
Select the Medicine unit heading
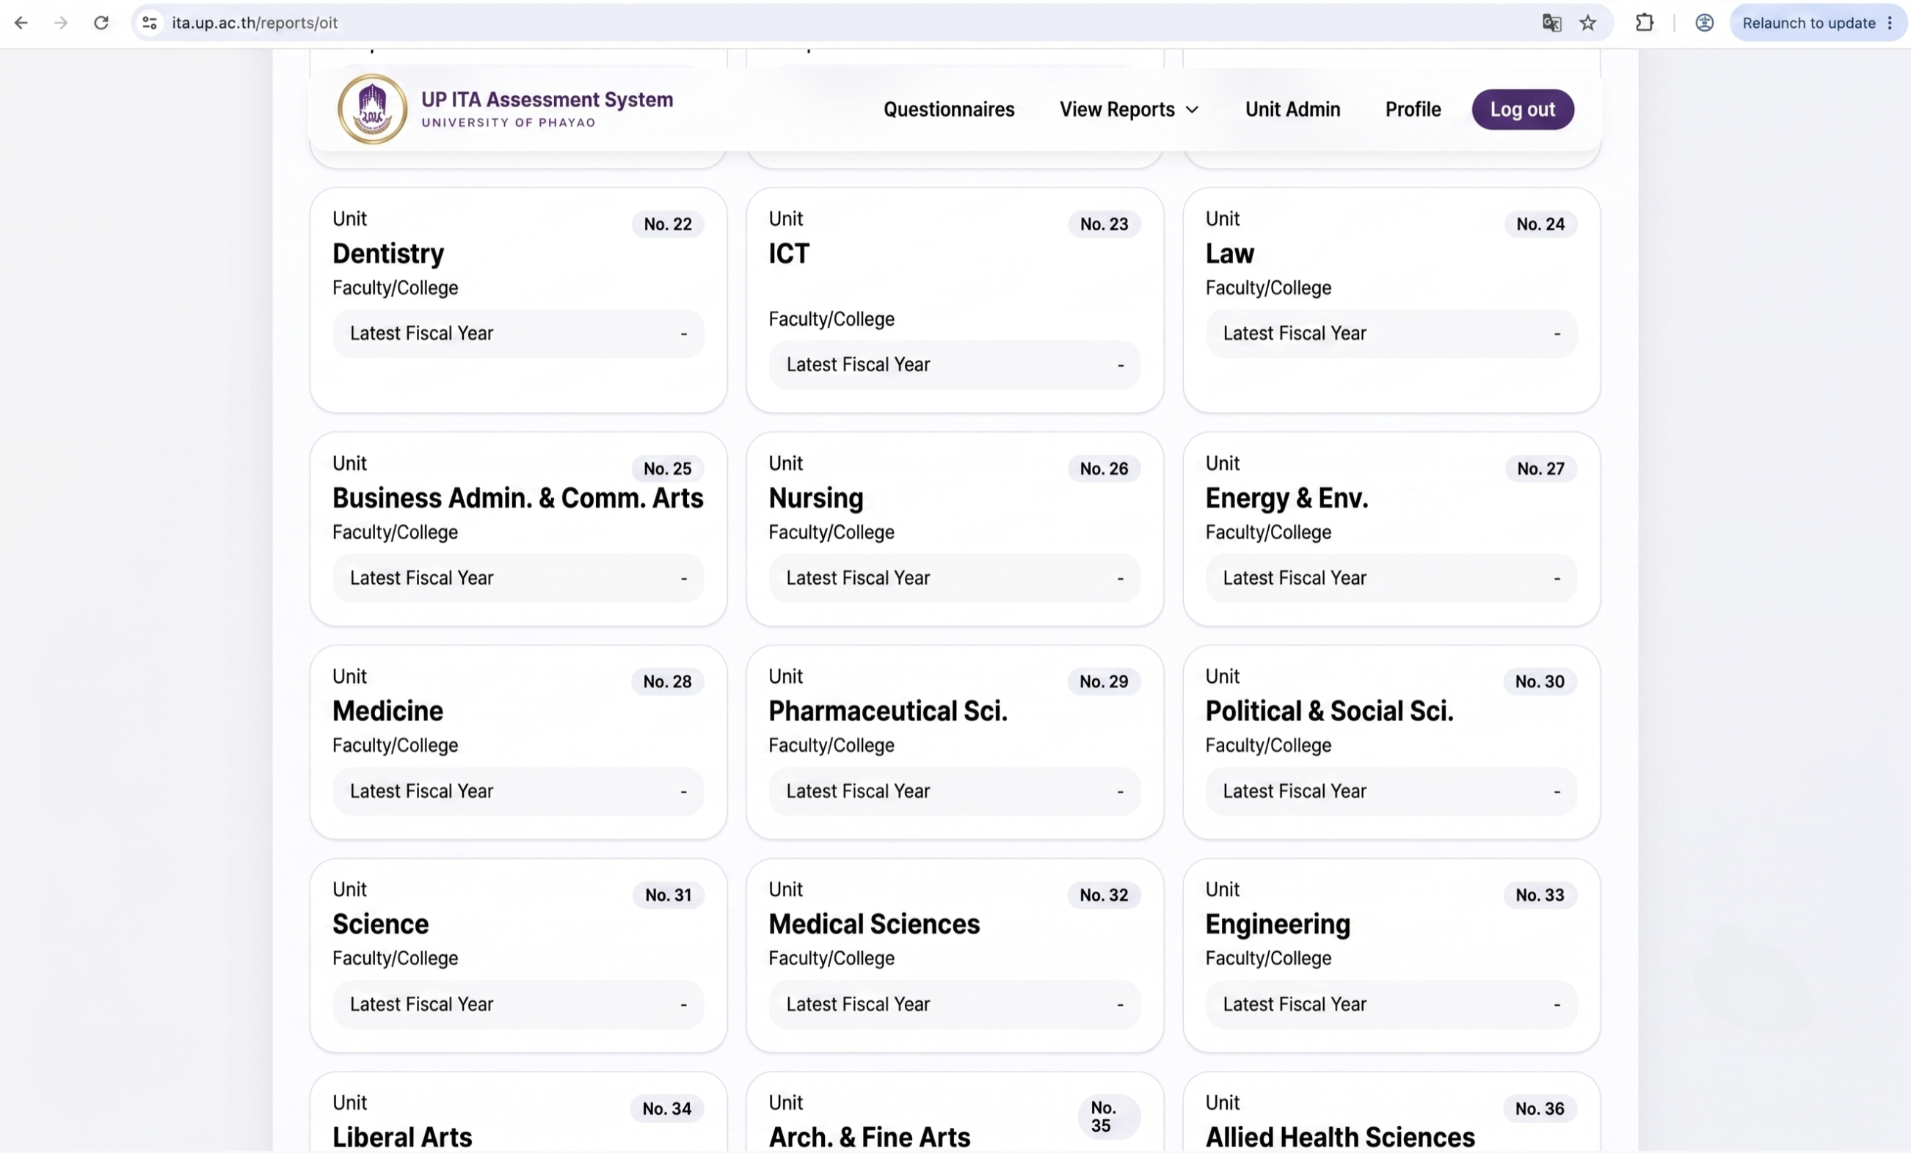click(387, 711)
